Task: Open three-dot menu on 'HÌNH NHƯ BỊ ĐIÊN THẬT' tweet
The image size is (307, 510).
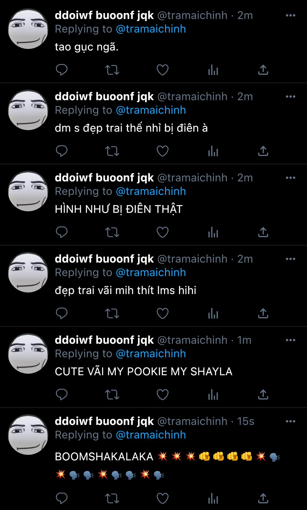Action: click(291, 178)
